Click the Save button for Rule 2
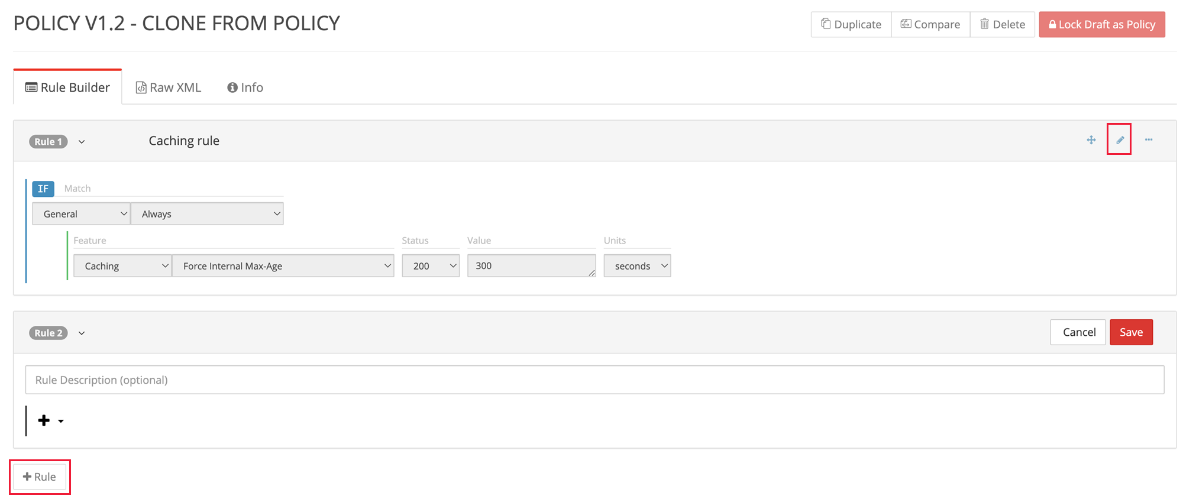 tap(1131, 332)
